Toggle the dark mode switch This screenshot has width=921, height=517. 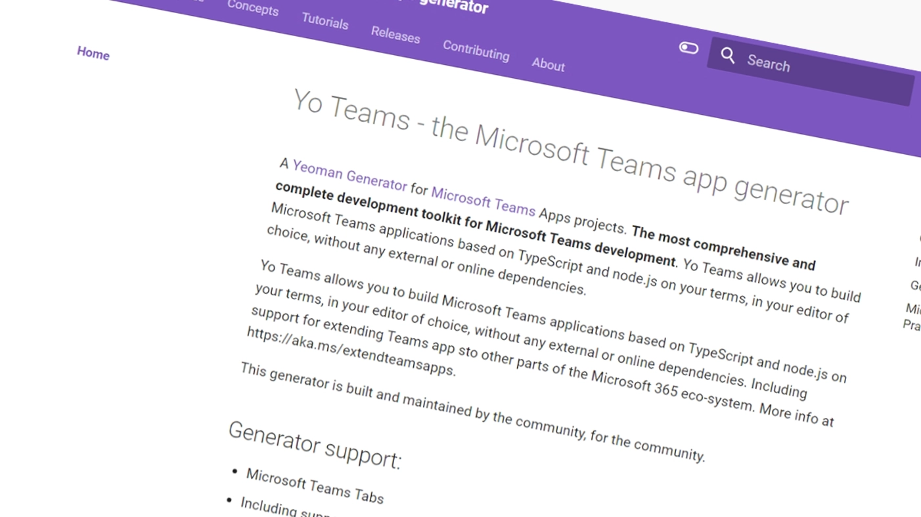pos(688,48)
